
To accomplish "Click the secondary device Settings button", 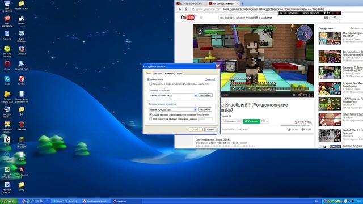I will pos(205,109).
